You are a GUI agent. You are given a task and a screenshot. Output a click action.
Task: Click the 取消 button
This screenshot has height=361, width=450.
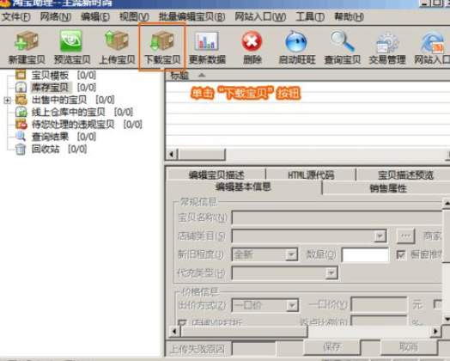coord(409,347)
